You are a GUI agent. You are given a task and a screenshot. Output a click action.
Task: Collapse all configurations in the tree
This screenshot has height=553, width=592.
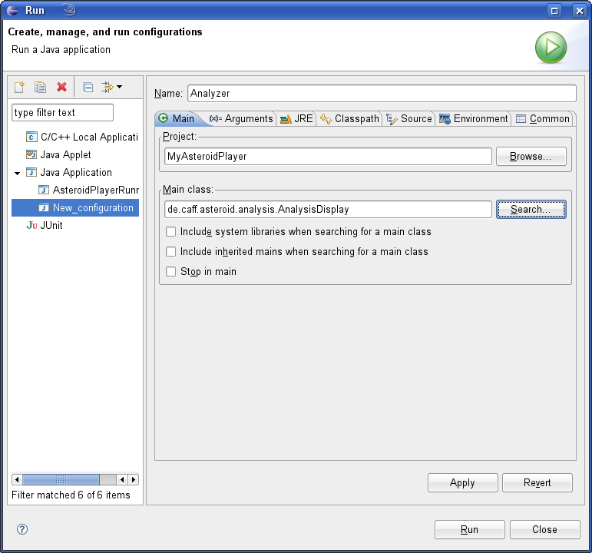coord(88,88)
